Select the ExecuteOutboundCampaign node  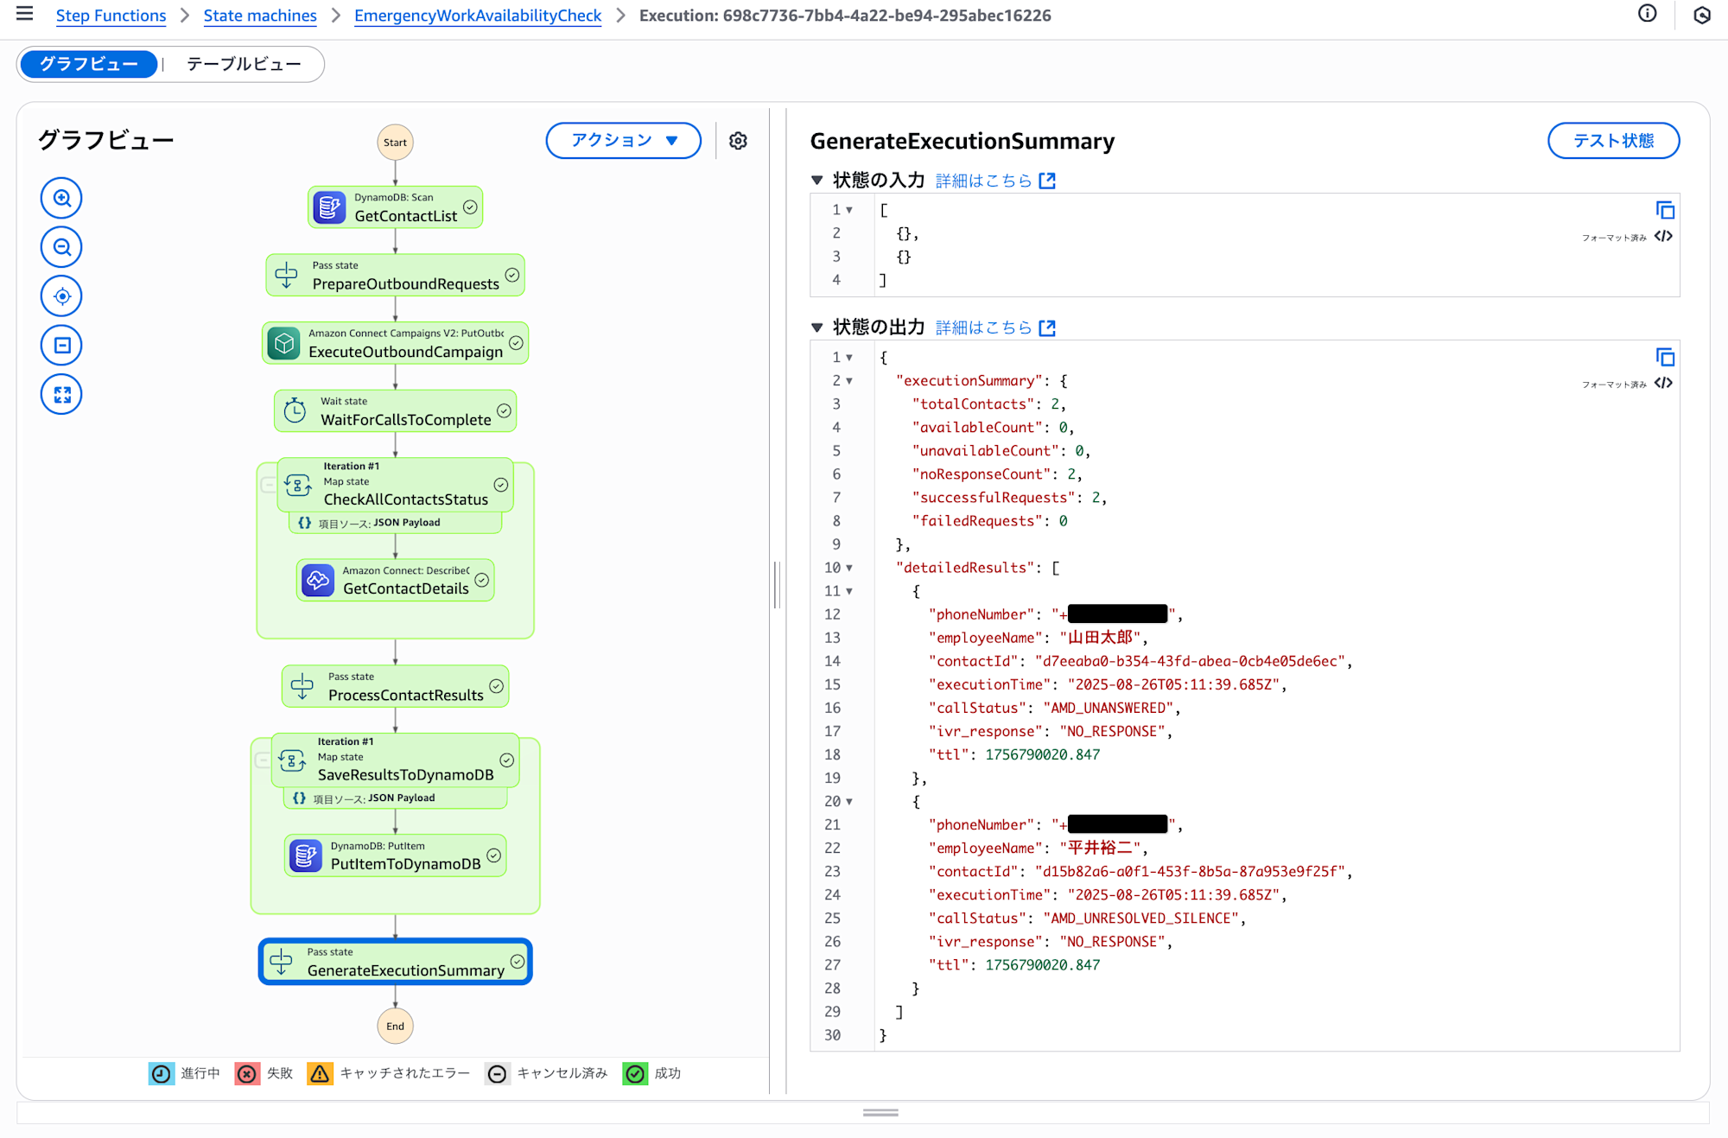click(395, 343)
